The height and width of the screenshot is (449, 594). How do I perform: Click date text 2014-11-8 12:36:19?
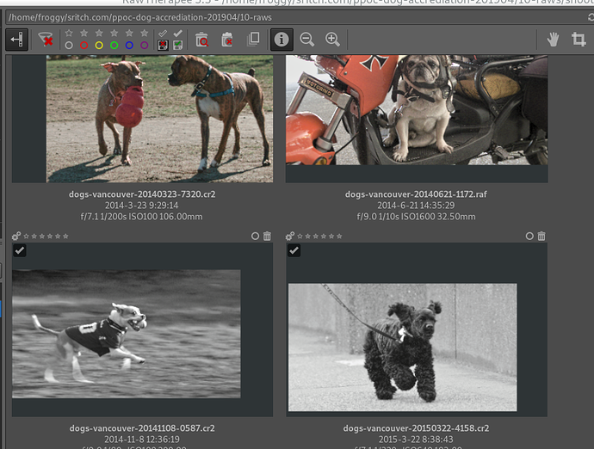(x=142, y=440)
